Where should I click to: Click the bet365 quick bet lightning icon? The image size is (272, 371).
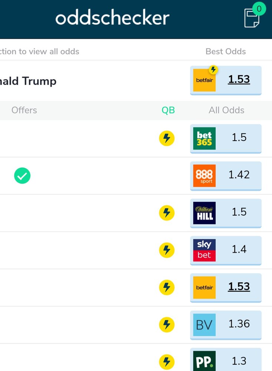tap(167, 138)
